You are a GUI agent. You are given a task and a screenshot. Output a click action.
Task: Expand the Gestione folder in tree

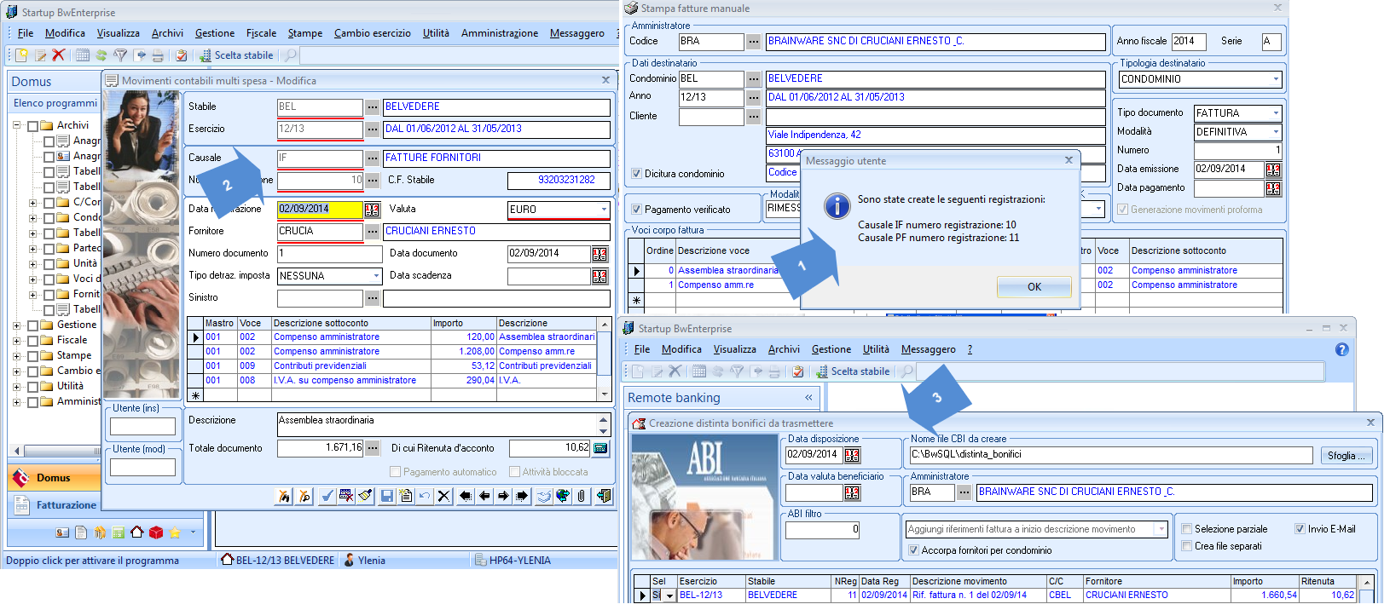(x=17, y=325)
